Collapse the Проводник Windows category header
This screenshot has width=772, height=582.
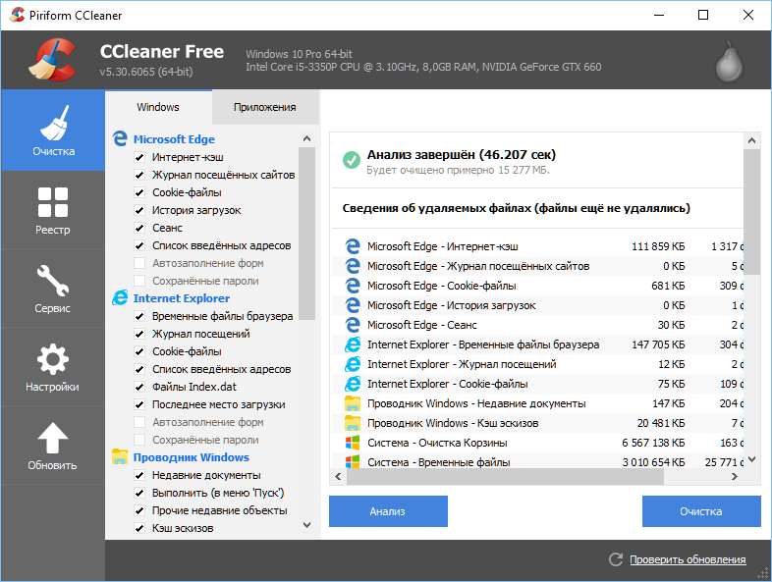click(x=191, y=457)
